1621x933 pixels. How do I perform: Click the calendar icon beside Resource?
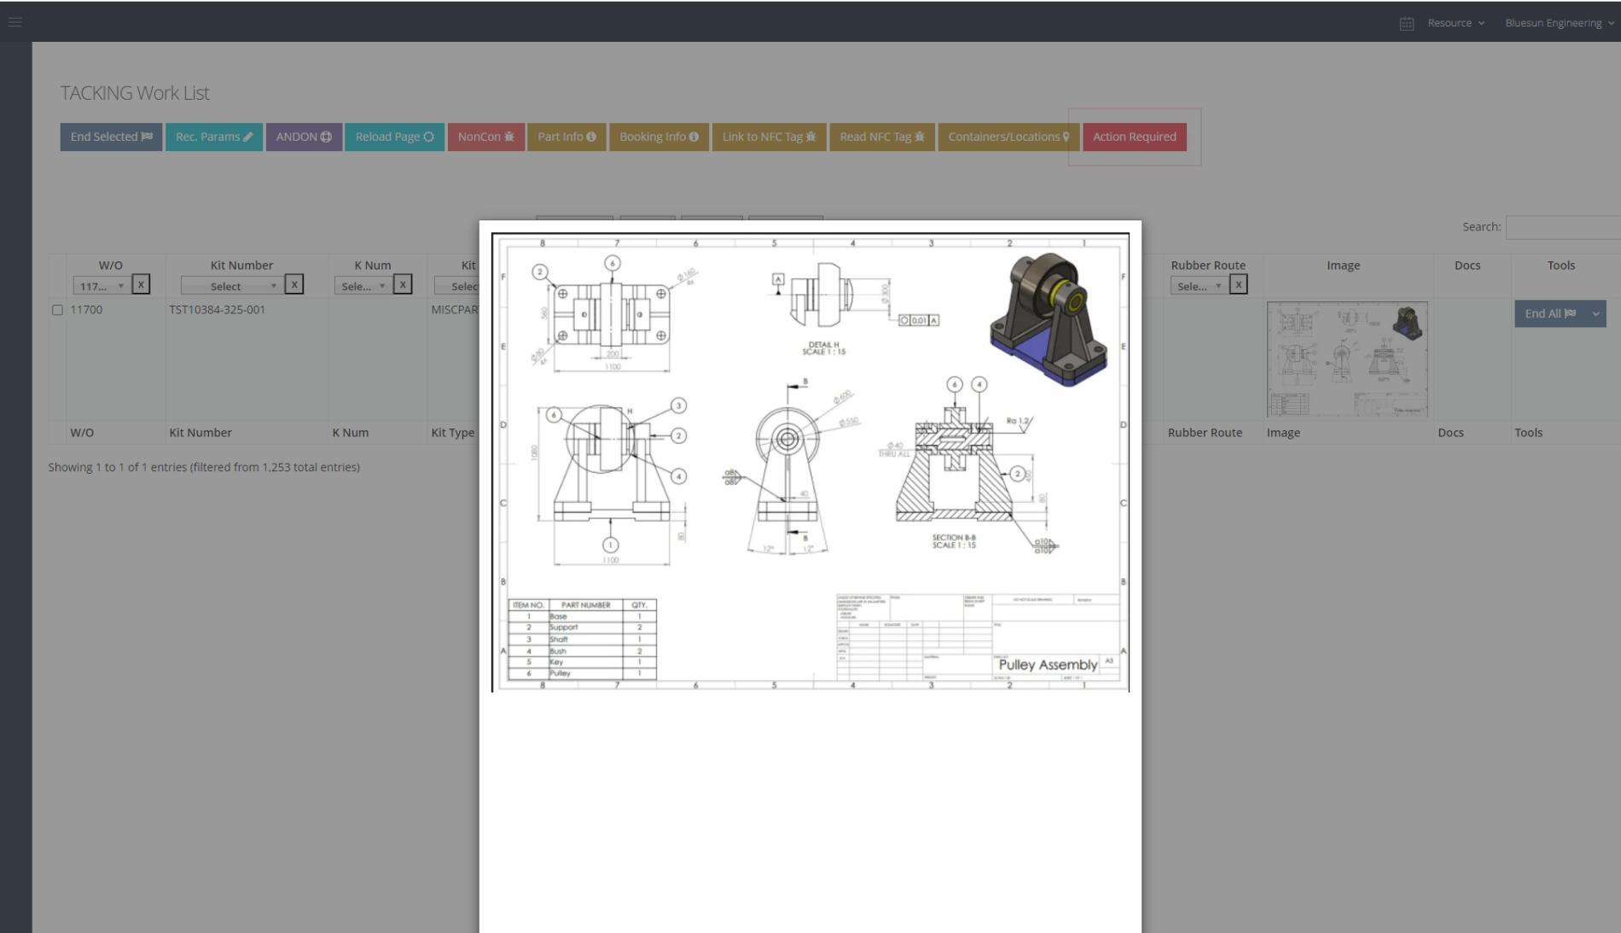(1407, 24)
